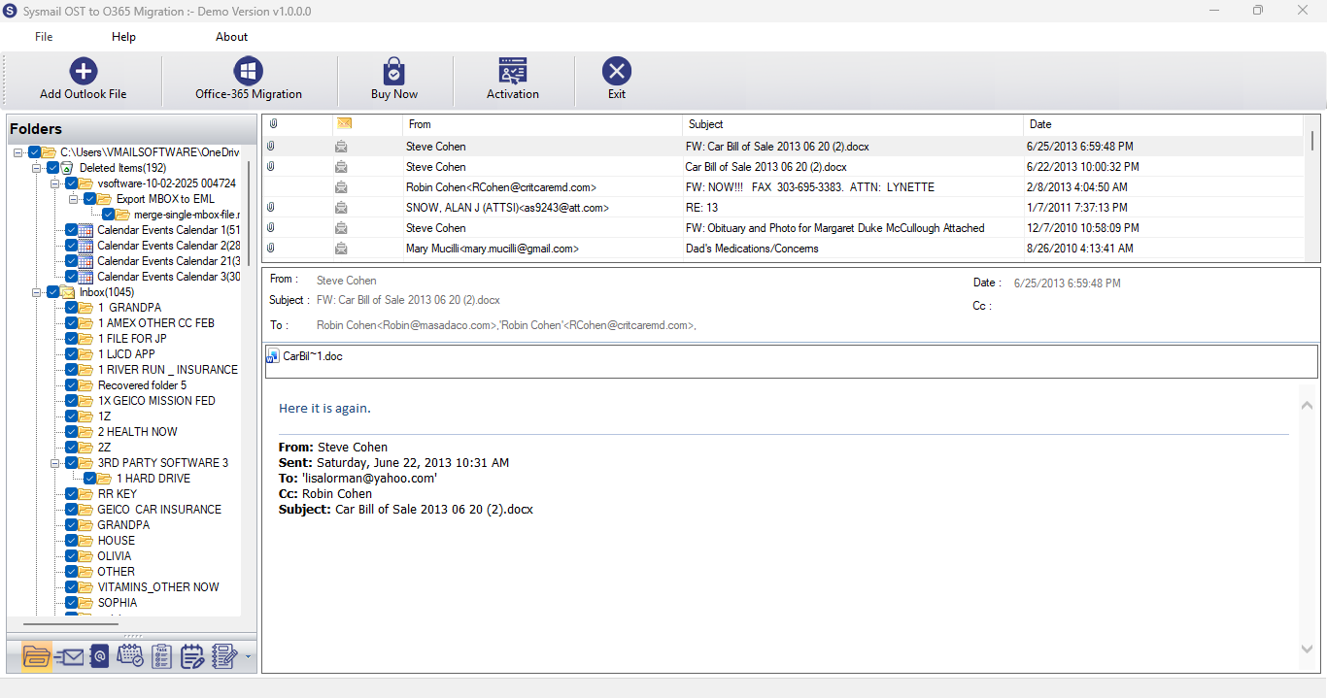Click the Word icon of CarBil~1.doc attachment
This screenshot has width=1327, height=699.
pos(273,356)
